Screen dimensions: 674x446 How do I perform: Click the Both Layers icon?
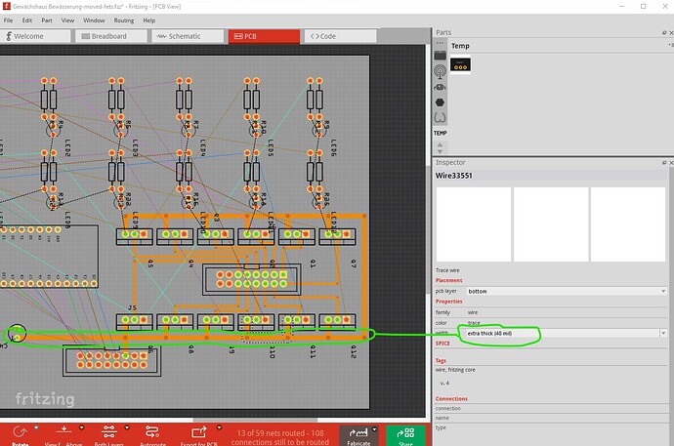click(108, 431)
